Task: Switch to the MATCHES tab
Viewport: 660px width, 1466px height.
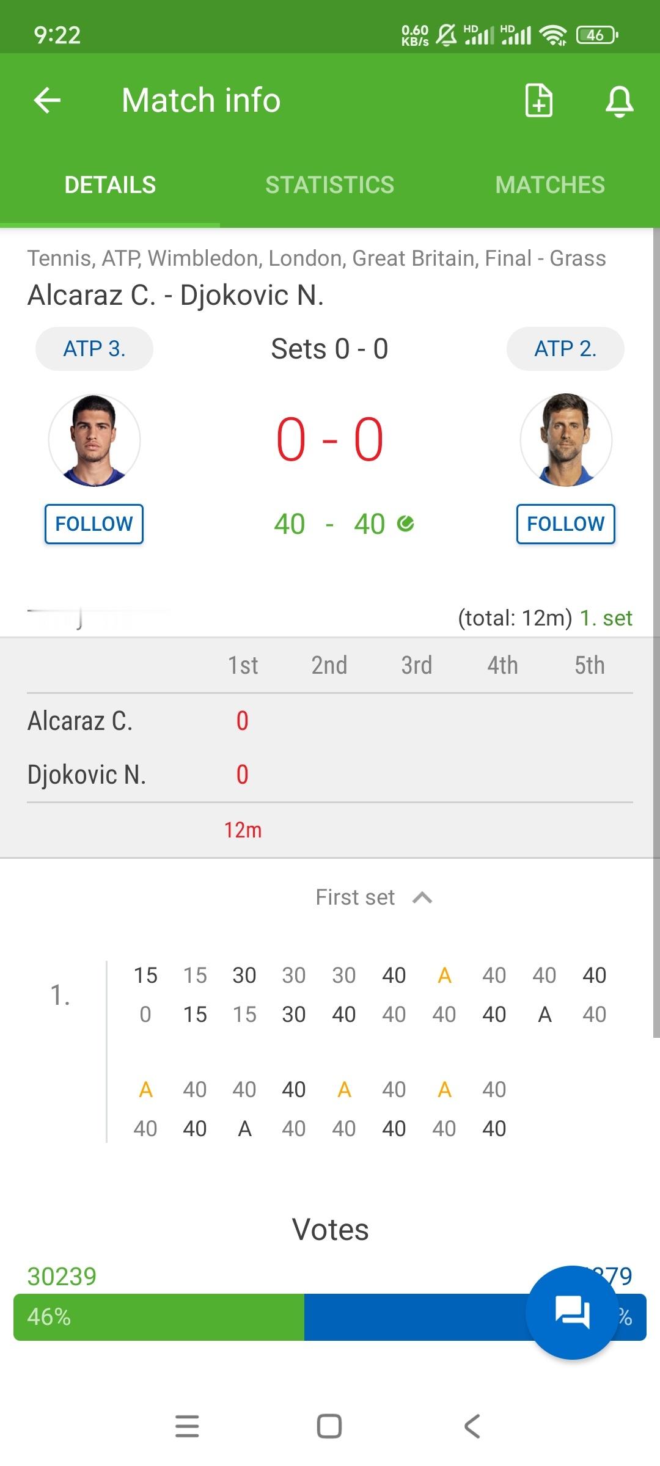Action: click(x=550, y=185)
